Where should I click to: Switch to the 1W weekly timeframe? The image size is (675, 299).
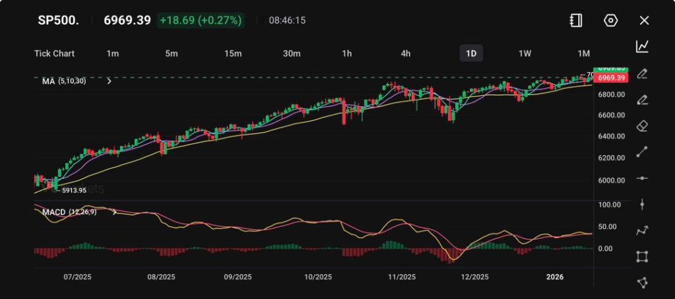(x=525, y=53)
